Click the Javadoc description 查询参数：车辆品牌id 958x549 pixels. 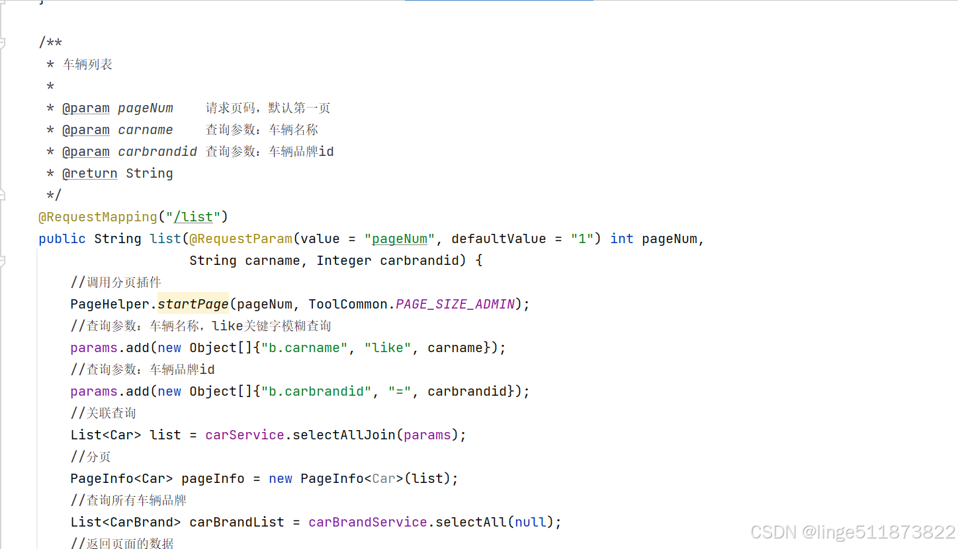(x=270, y=152)
